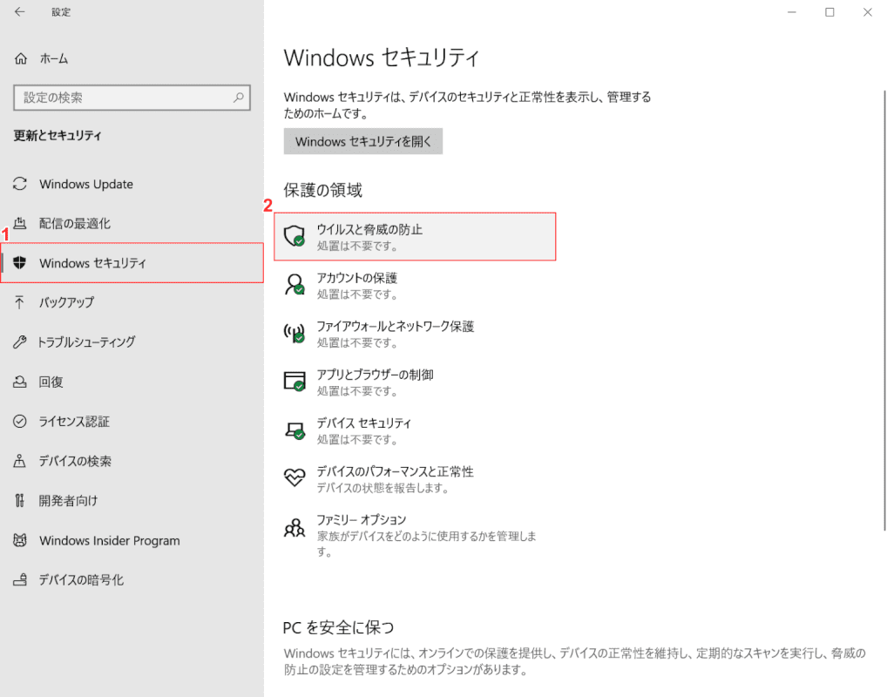Click the Windows Update refresh icon
Screen dimensions: 887x697
[x=20, y=184]
